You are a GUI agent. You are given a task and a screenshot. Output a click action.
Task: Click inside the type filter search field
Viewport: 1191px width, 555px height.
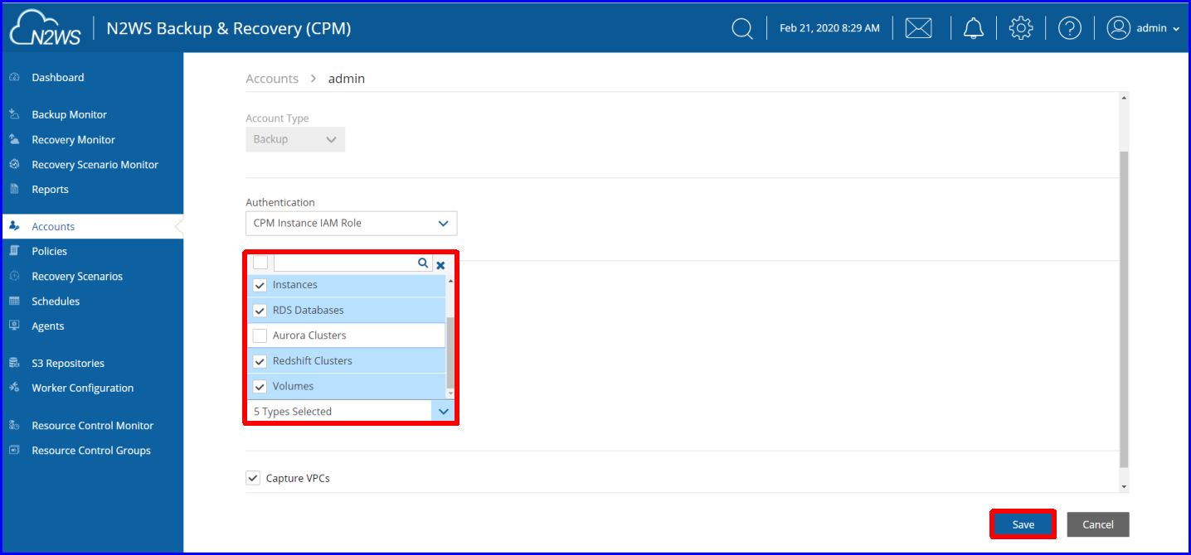coord(344,263)
